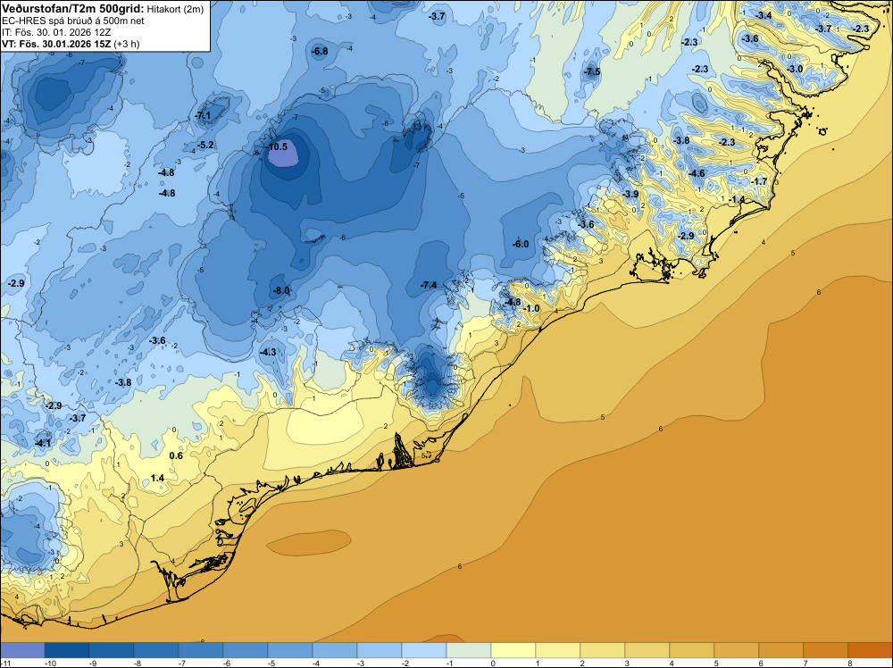Click the legend number 8 on the scale
Viewport: 893px width, 668px height.
[x=849, y=663]
